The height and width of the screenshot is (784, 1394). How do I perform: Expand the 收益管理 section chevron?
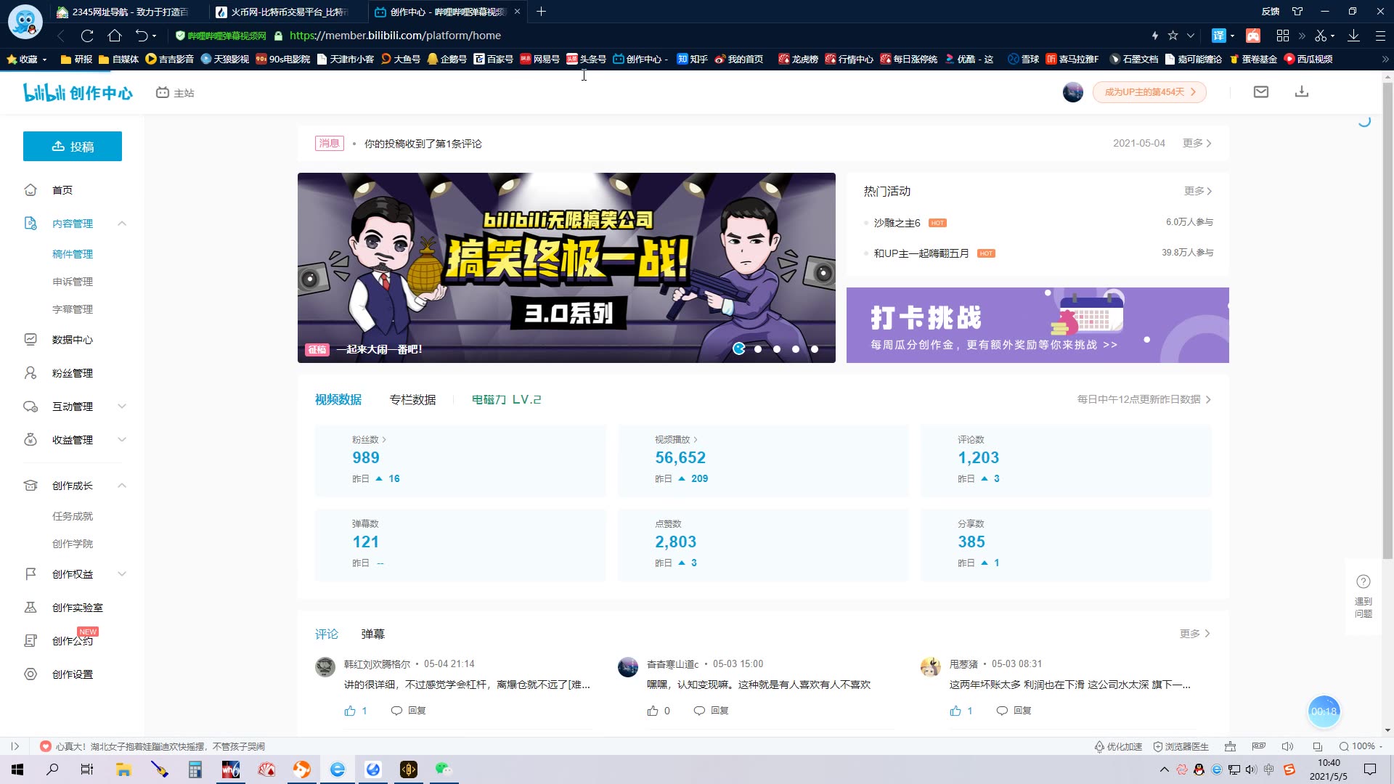point(122,440)
